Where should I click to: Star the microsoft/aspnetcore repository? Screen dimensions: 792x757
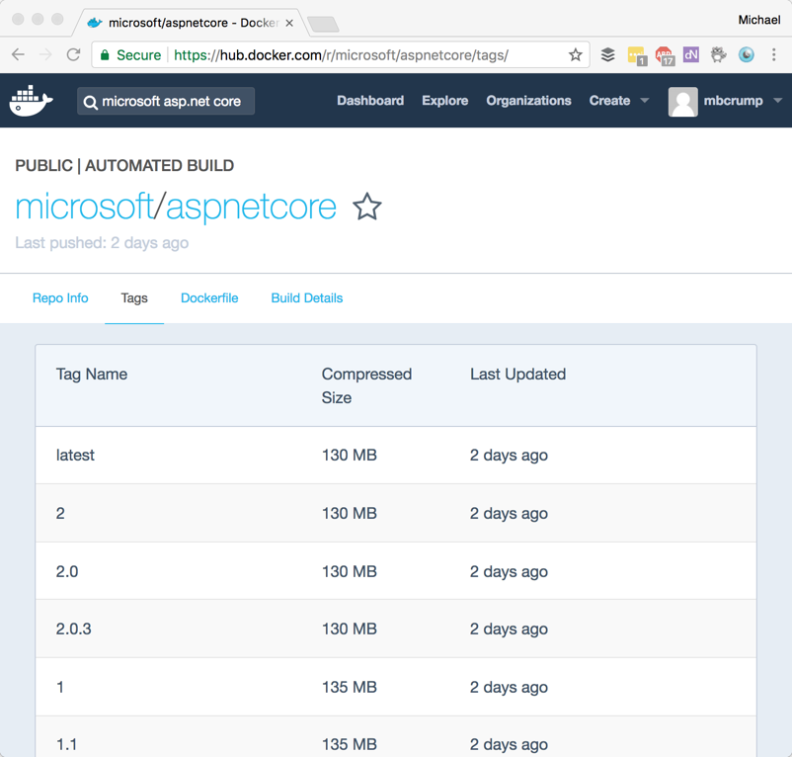pos(367,207)
